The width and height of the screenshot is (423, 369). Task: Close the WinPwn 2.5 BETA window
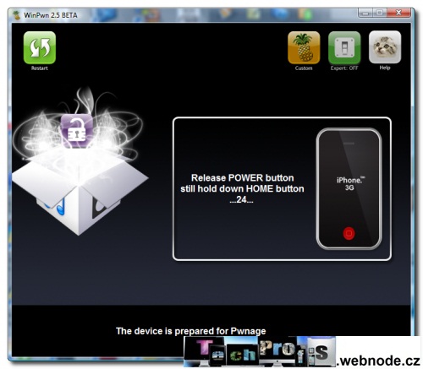tap(398, 13)
